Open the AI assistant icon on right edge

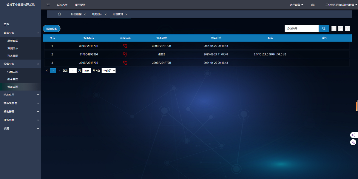click(x=353, y=135)
